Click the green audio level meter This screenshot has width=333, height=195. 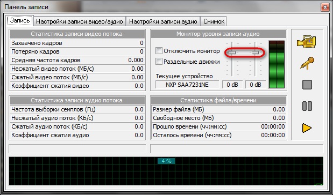[277, 64]
